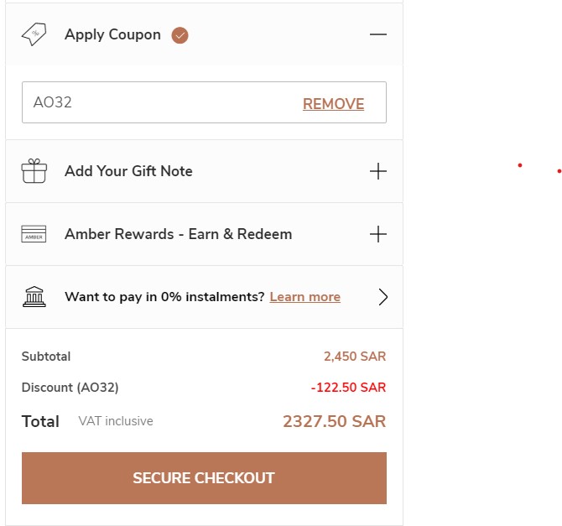This screenshot has width=562, height=526.
Task: Click the -122.50 SAR discount value
Action: 348,388
